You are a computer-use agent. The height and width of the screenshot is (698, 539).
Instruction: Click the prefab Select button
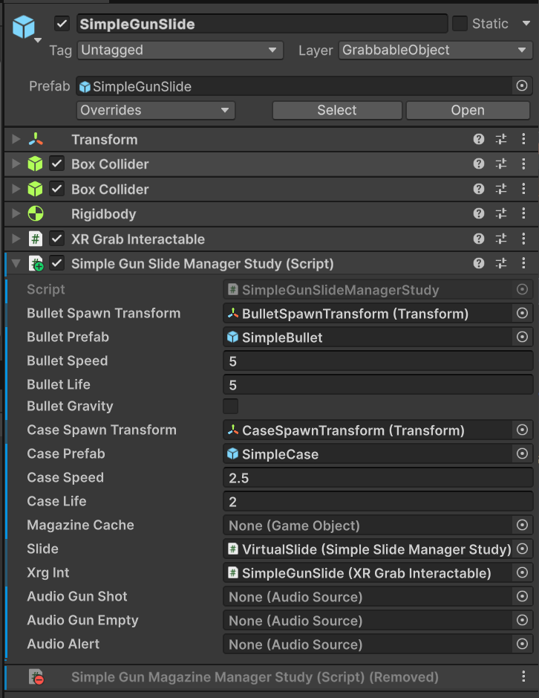pyautogui.click(x=337, y=111)
